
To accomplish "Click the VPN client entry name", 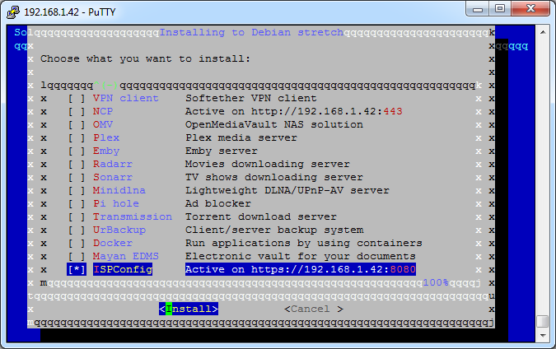I will tap(125, 98).
